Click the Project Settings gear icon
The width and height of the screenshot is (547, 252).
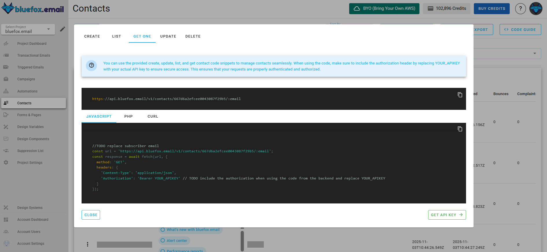tap(6, 163)
